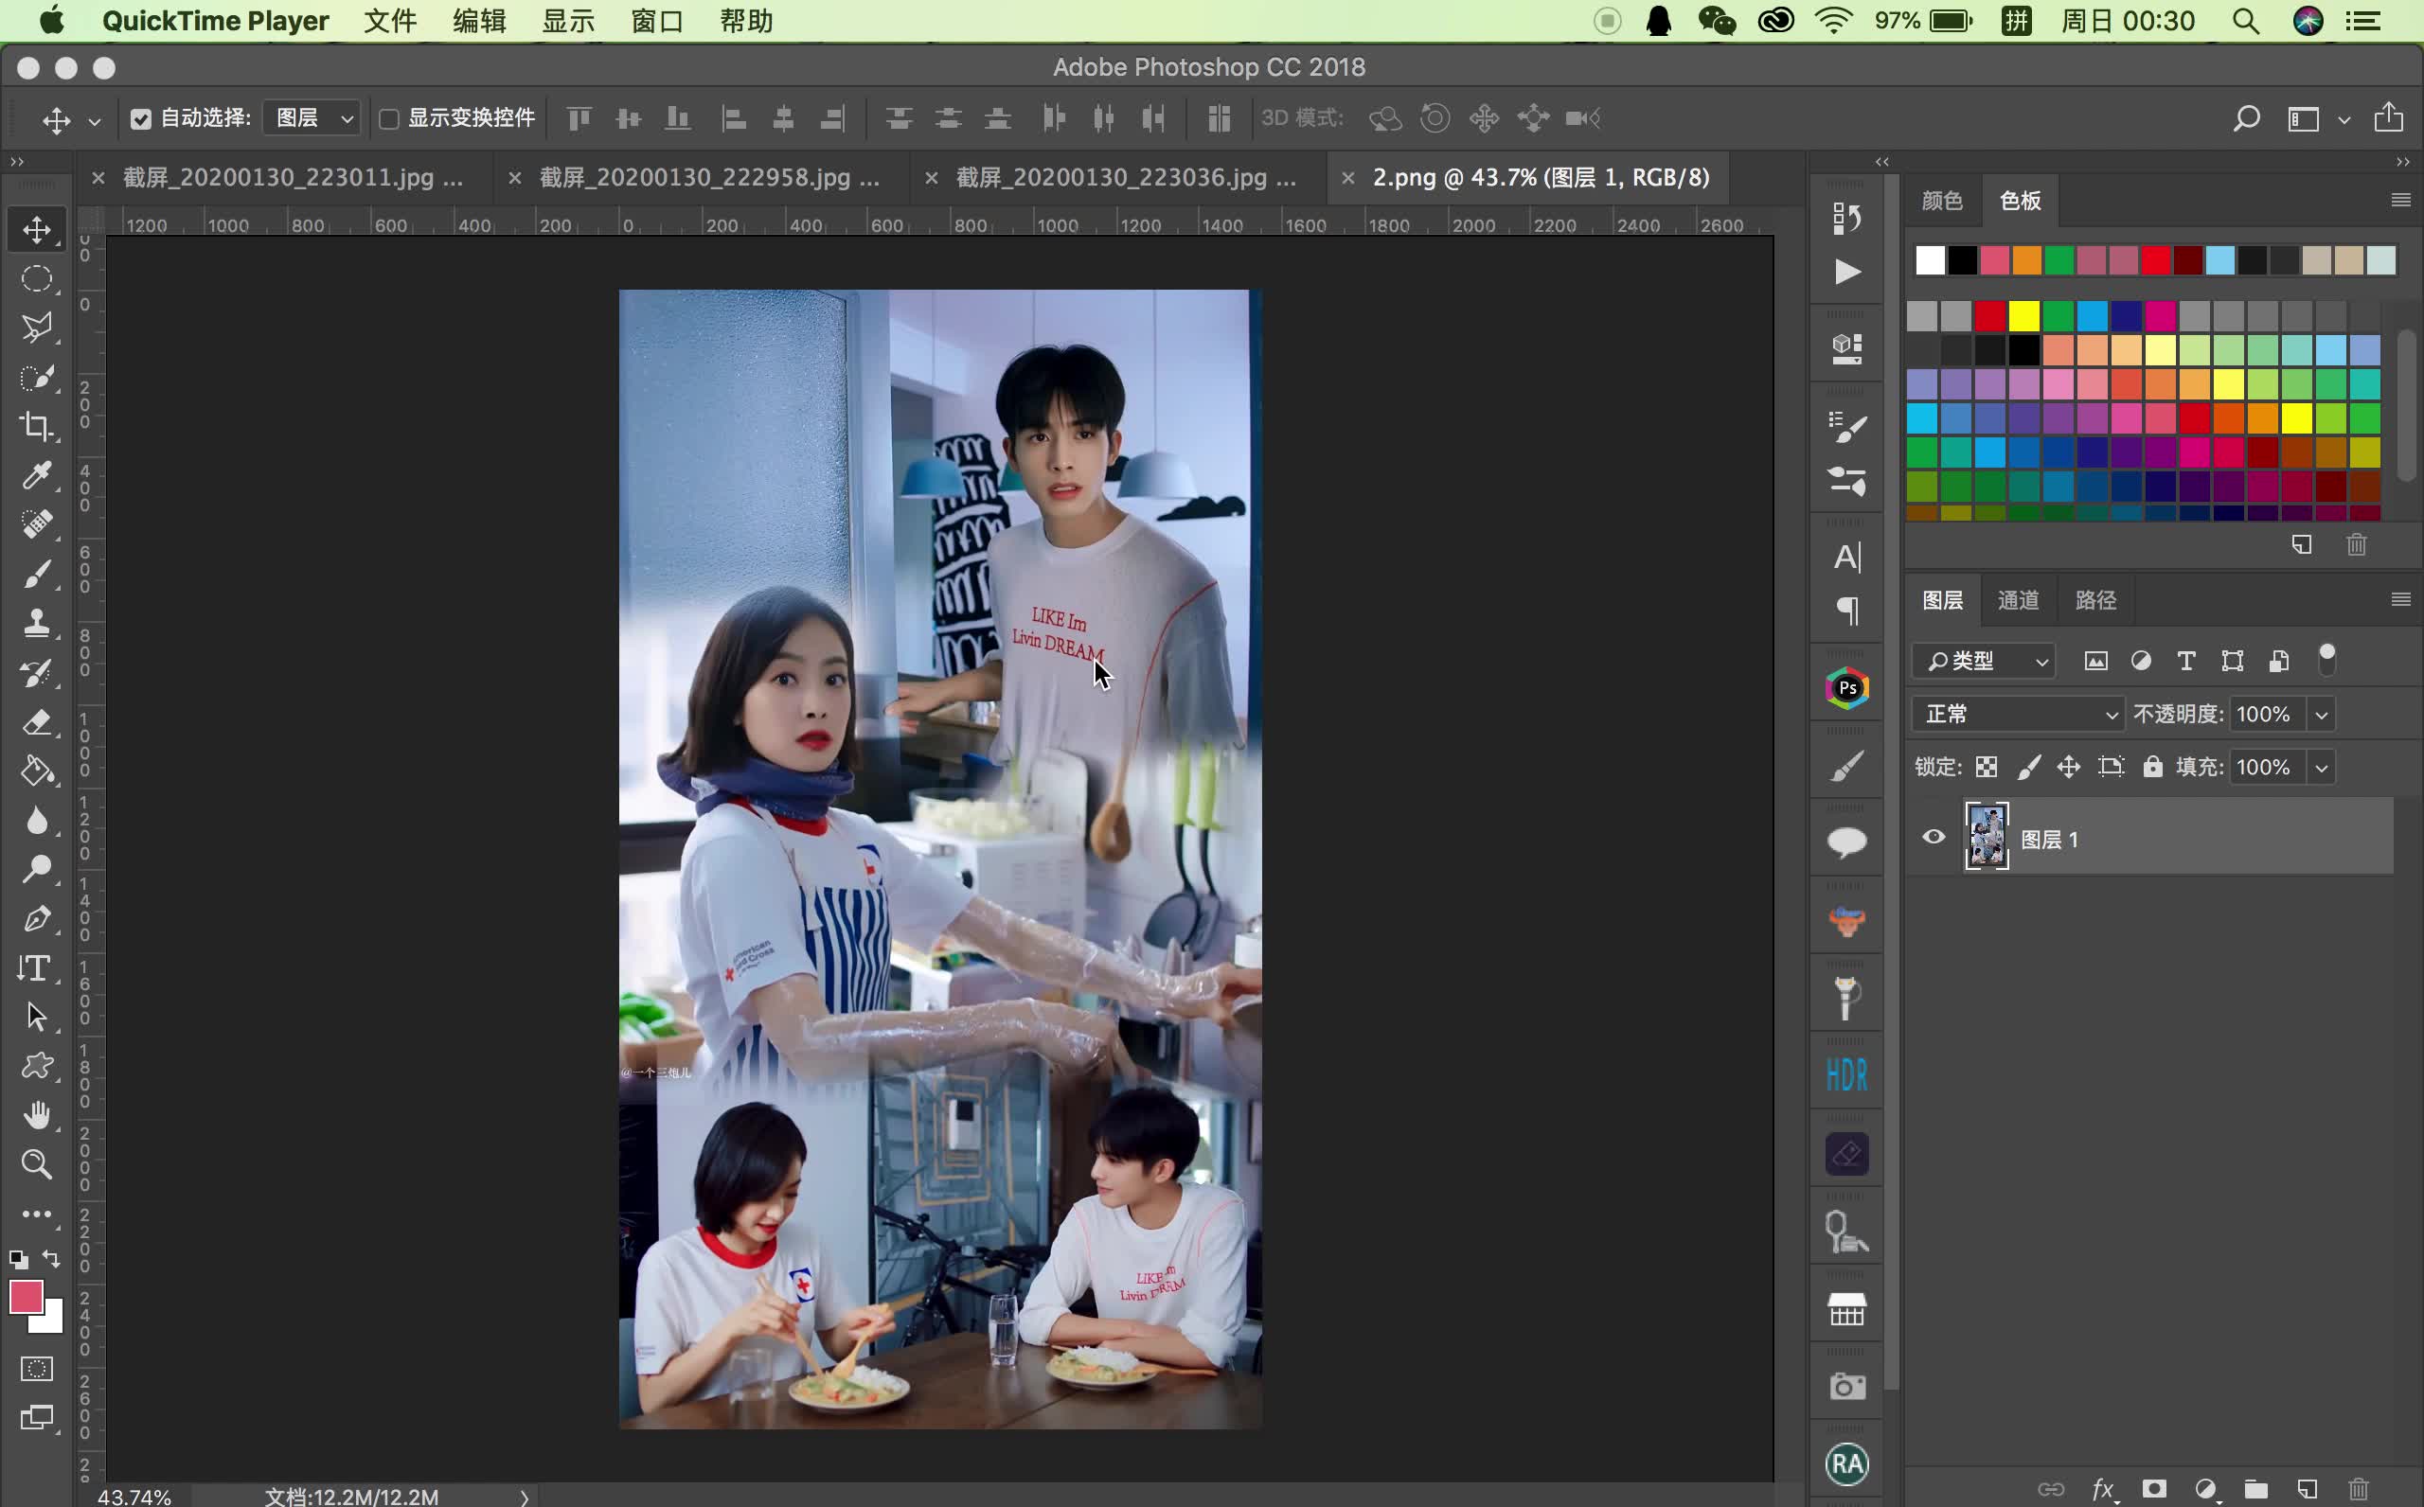Toggle type layer filter T icon
The image size is (2424, 1507).
2186,661
